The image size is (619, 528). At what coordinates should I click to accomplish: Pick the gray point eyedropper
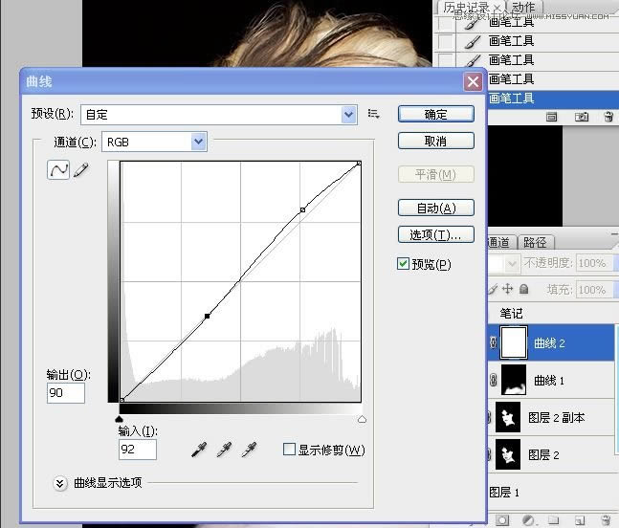click(225, 449)
